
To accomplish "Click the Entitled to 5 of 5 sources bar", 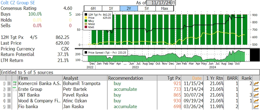I will pyautogui.click(x=130, y=72).
